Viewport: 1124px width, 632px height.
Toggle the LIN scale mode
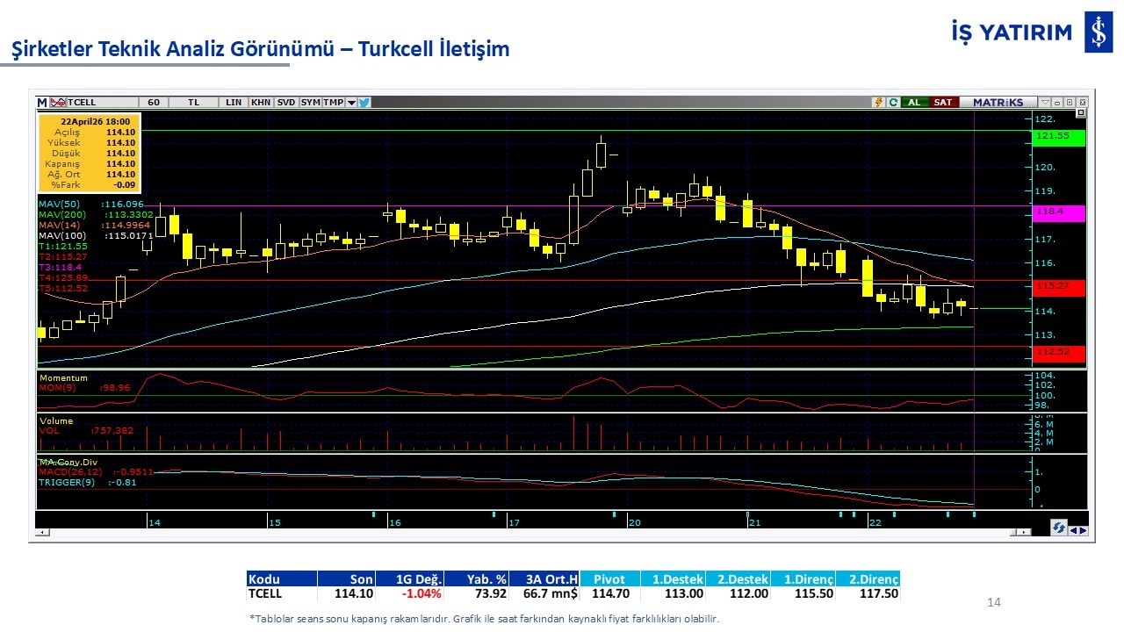point(234,102)
